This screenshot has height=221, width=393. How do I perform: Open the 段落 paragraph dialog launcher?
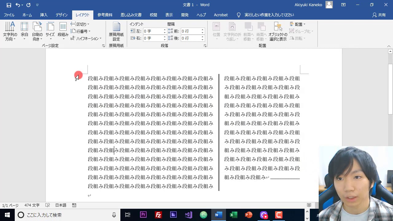pyautogui.click(x=205, y=46)
